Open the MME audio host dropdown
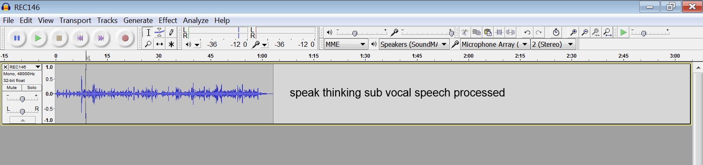Image resolution: width=703 pixels, height=165 pixels. [x=346, y=44]
